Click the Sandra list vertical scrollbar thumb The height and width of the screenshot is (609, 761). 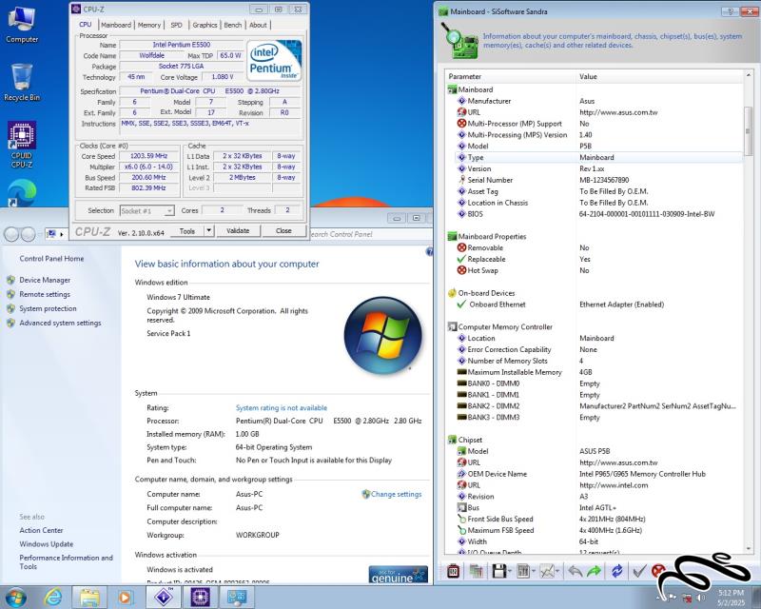click(x=749, y=131)
